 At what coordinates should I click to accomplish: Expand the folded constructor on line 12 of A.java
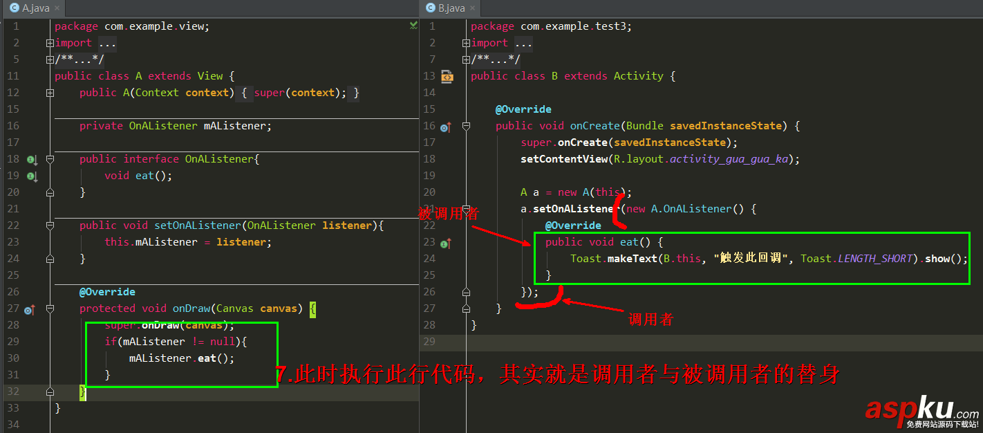50,93
